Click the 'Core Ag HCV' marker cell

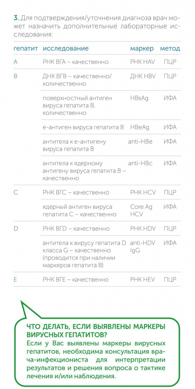point(141,210)
